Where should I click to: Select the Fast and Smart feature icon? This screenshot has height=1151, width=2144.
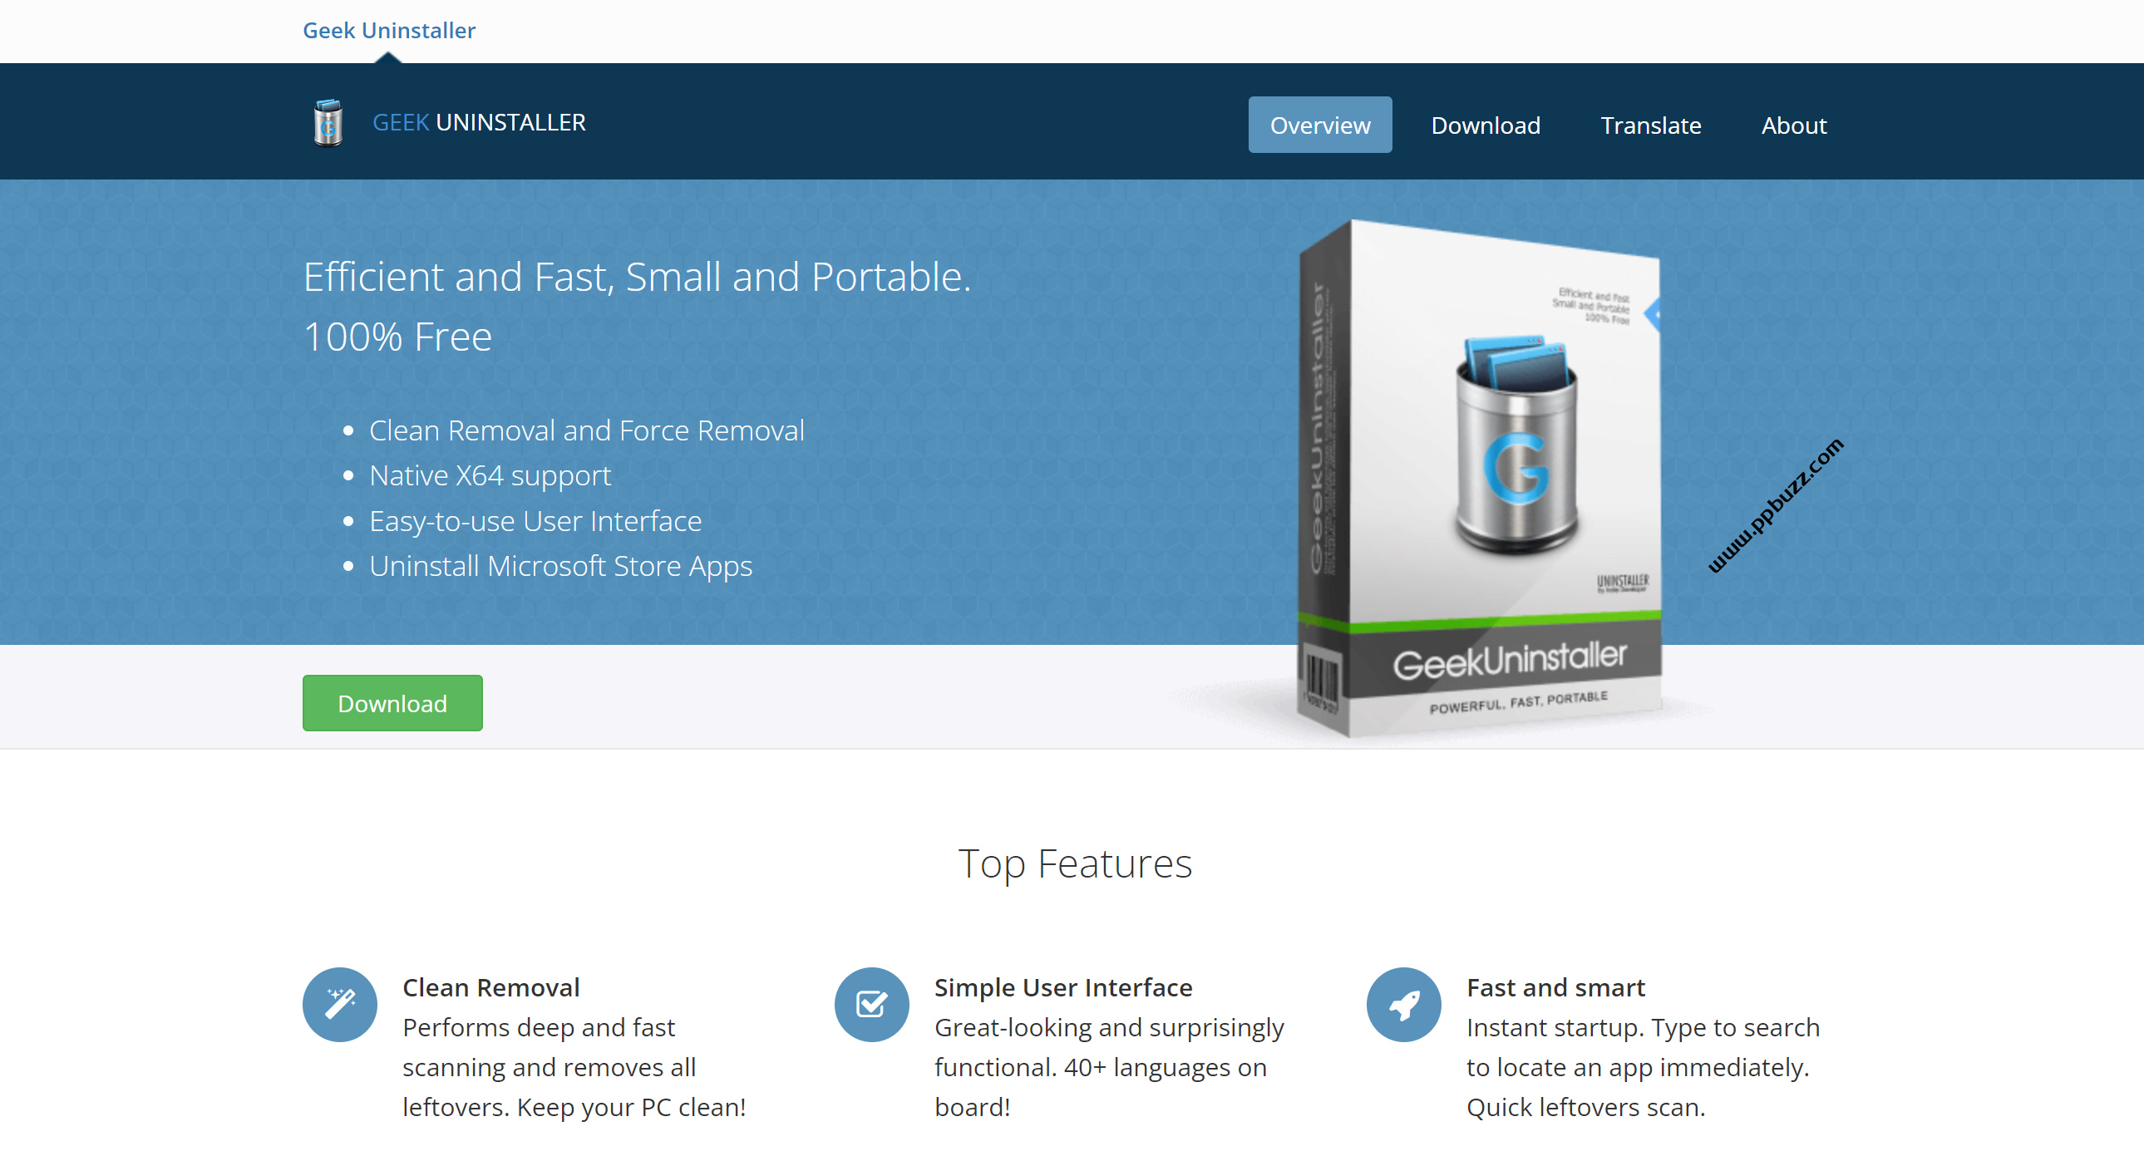click(x=1404, y=1005)
